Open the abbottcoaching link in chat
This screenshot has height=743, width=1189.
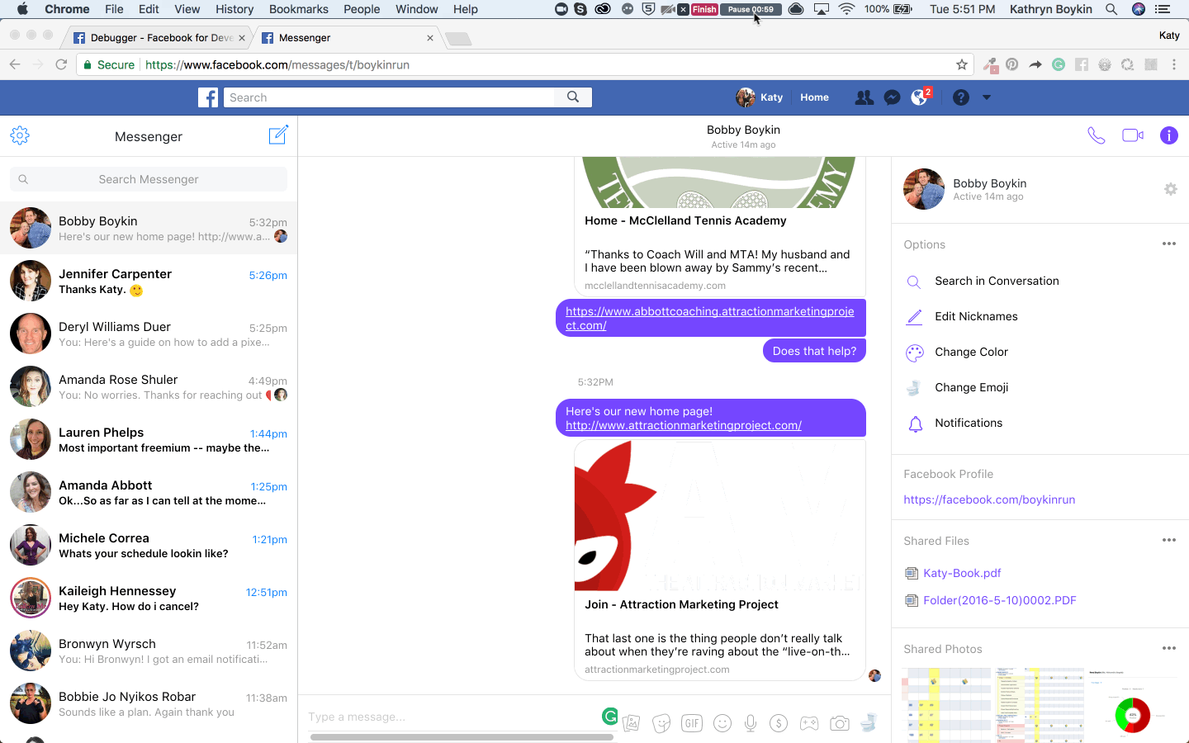click(x=710, y=318)
